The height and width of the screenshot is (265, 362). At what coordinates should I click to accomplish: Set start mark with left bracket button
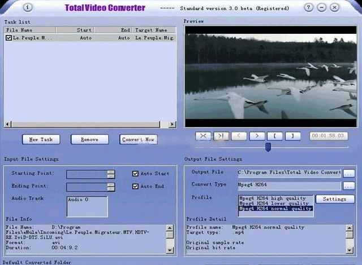[274, 136]
